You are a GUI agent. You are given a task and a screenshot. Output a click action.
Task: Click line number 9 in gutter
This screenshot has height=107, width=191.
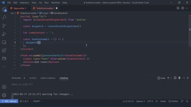15,43
